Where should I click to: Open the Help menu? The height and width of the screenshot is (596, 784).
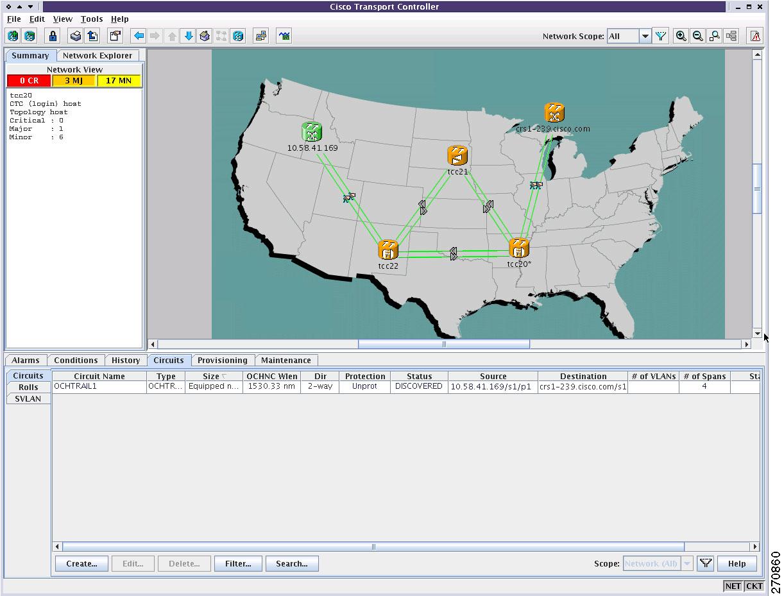(119, 19)
